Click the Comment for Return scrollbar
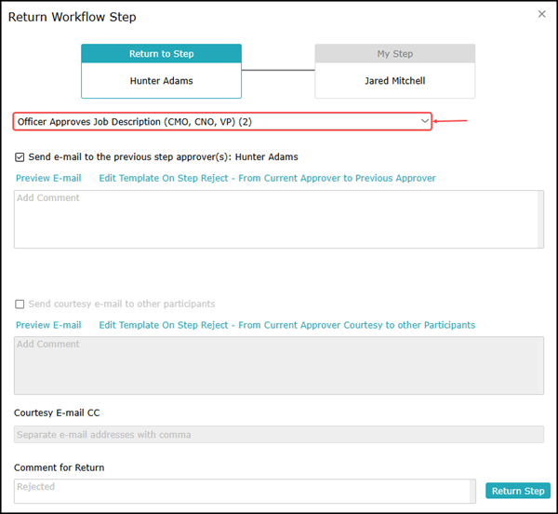This screenshot has height=514, width=558. pos(472,491)
